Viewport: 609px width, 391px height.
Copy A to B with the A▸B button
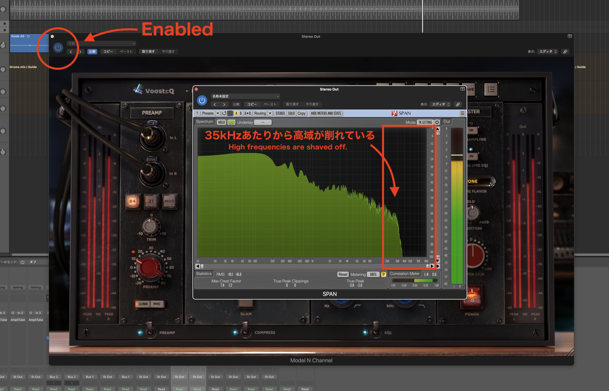click(x=248, y=113)
